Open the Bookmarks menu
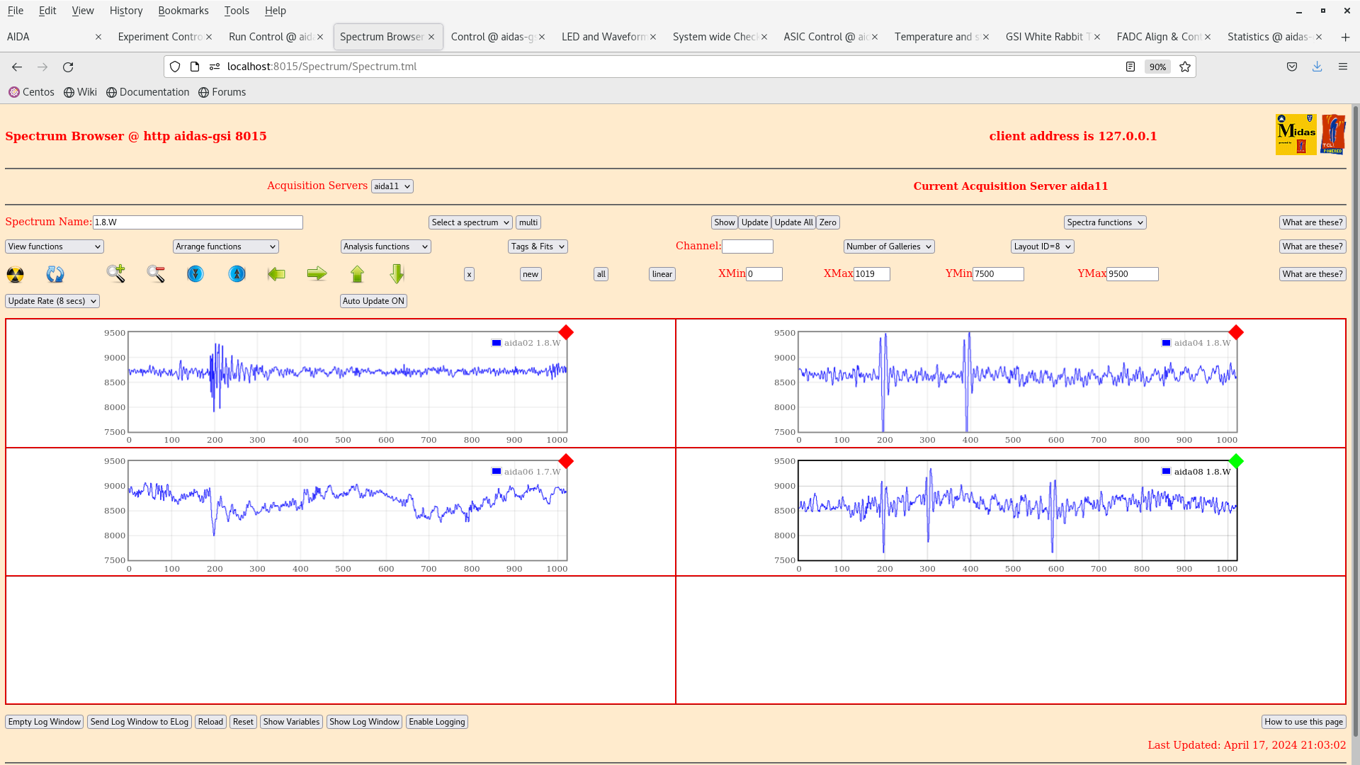This screenshot has width=1360, height=765. [183, 11]
